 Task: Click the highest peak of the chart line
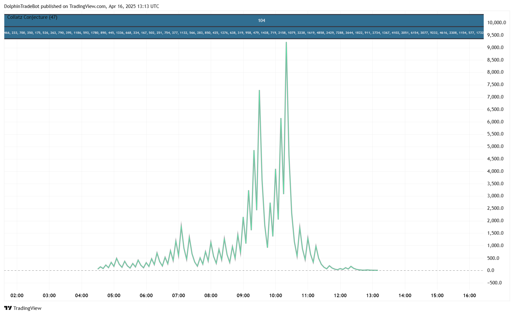point(286,42)
